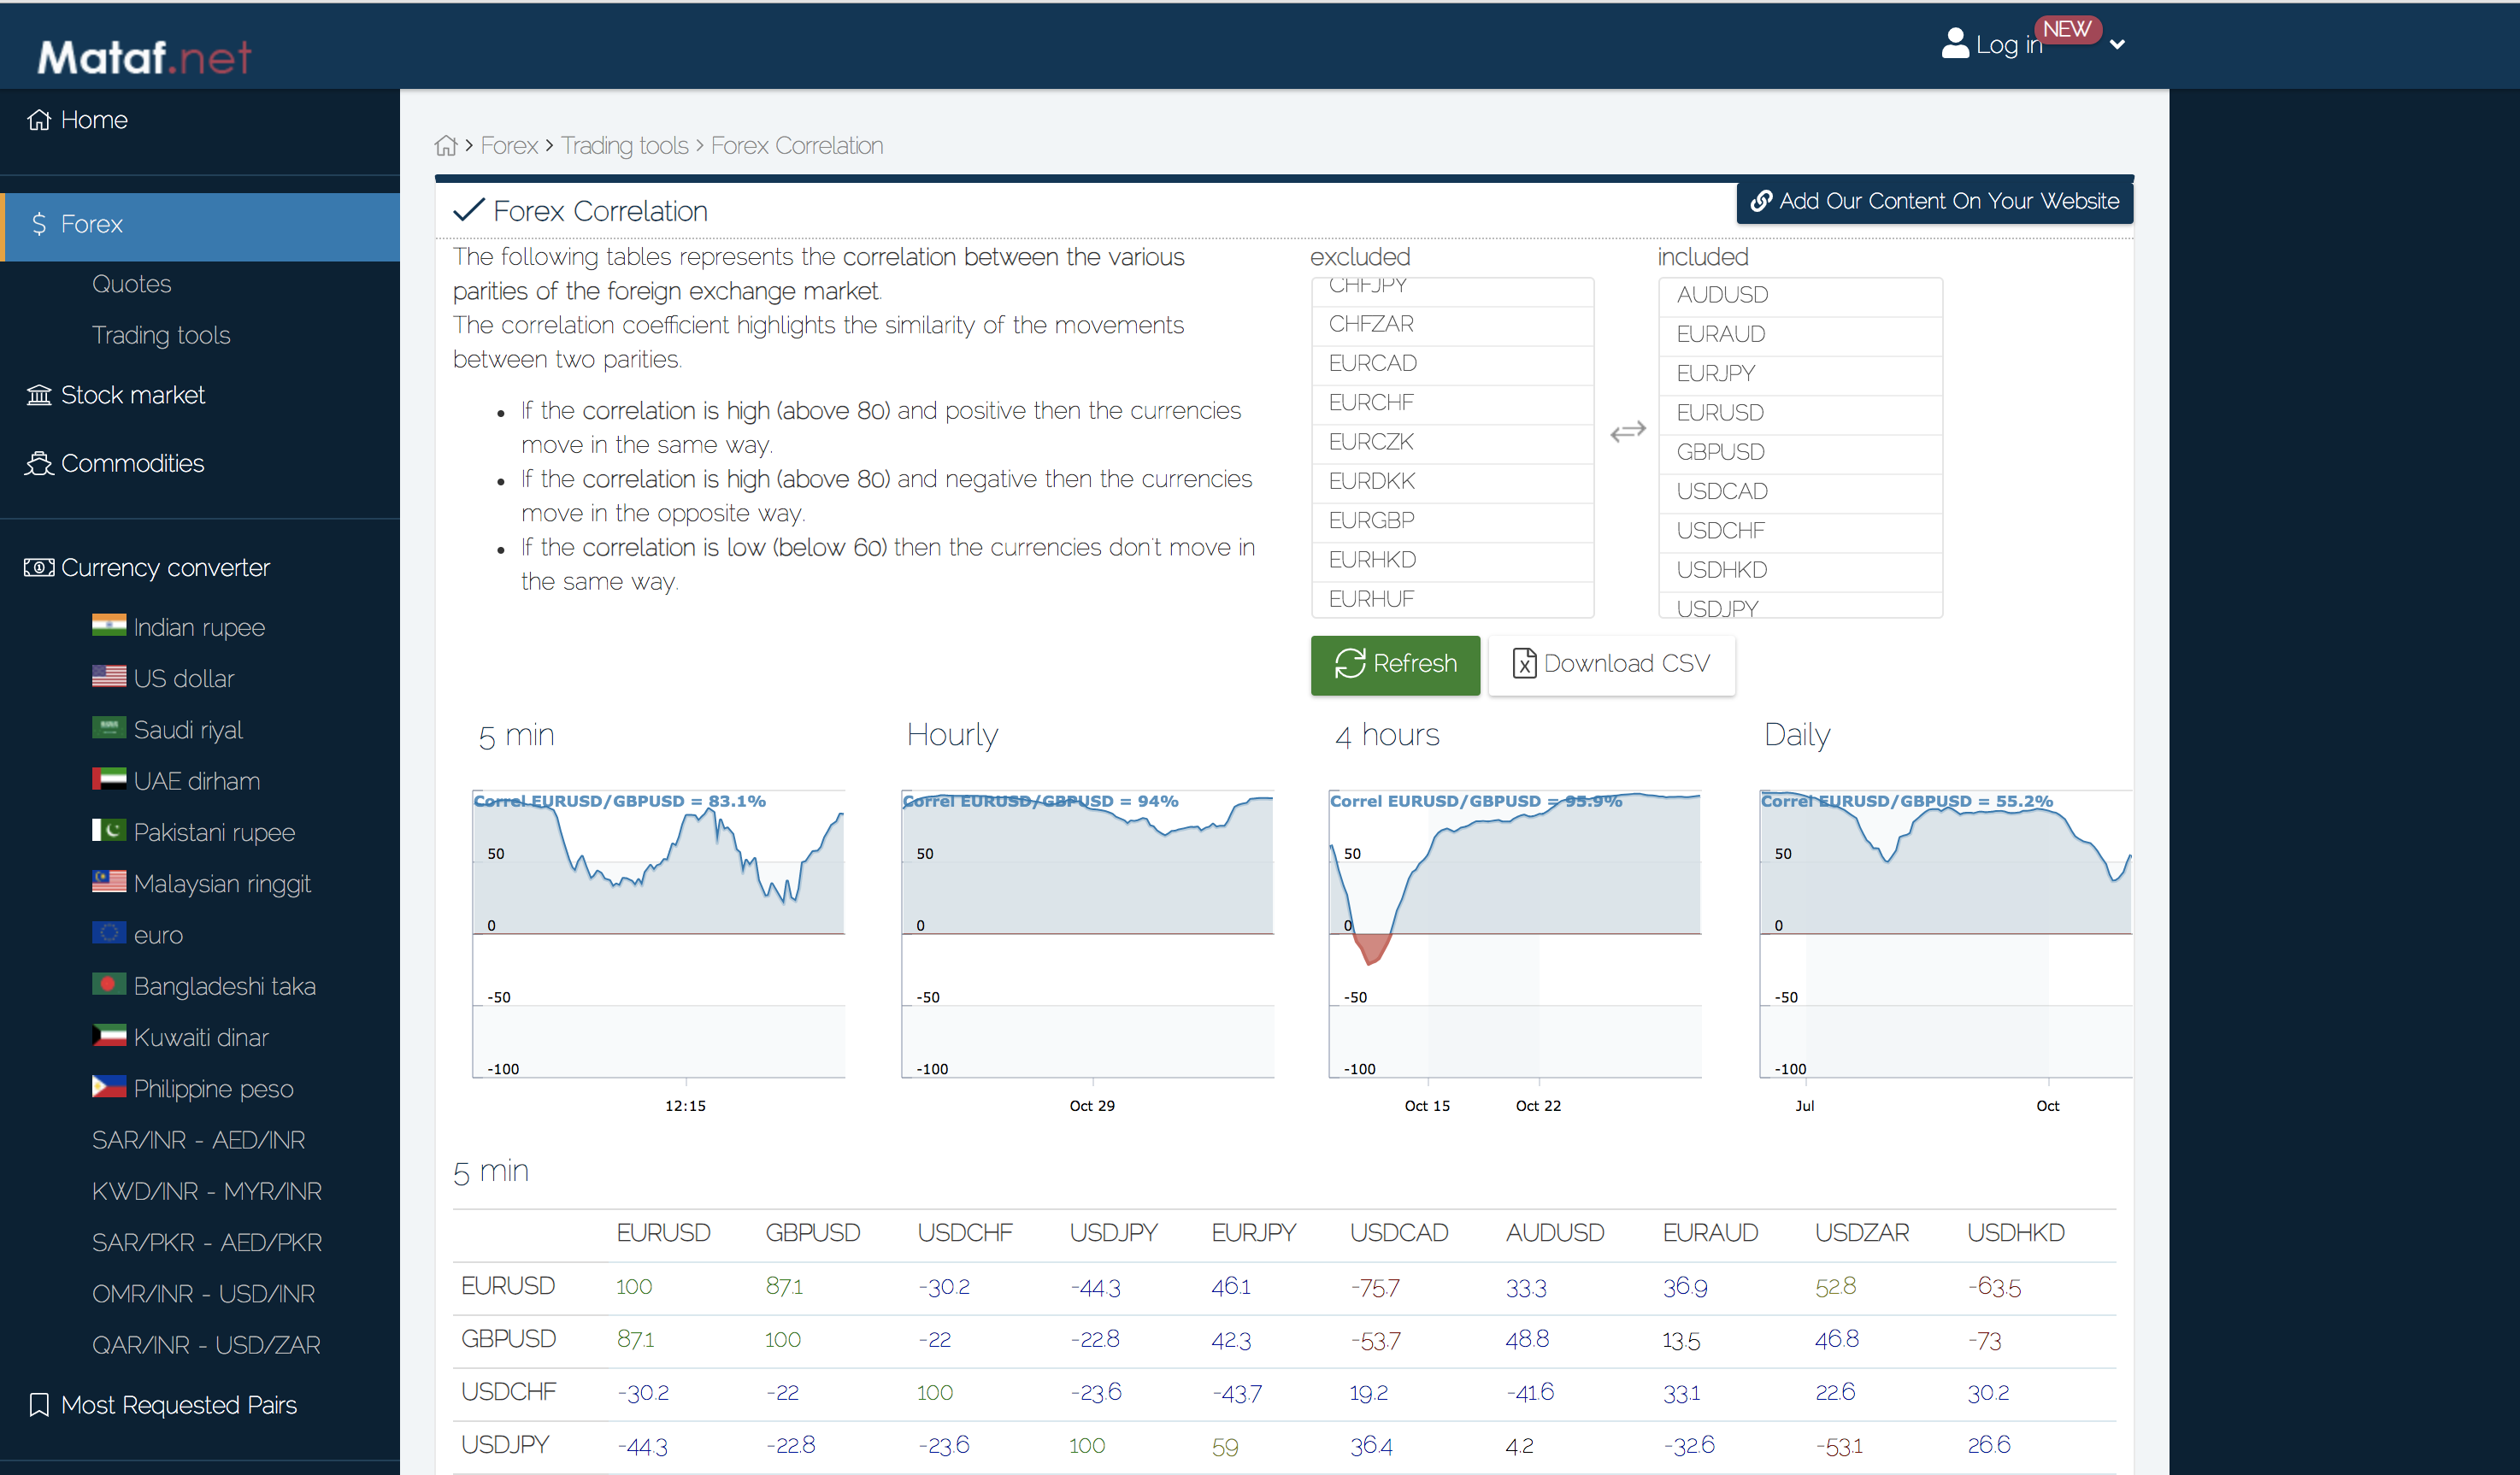Click the Most Requested Pairs bookmark icon
The width and height of the screenshot is (2520, 1475).
tap(39, 1404)
